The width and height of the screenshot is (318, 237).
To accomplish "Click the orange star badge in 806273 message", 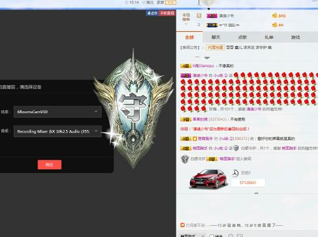I will (195, 139).
